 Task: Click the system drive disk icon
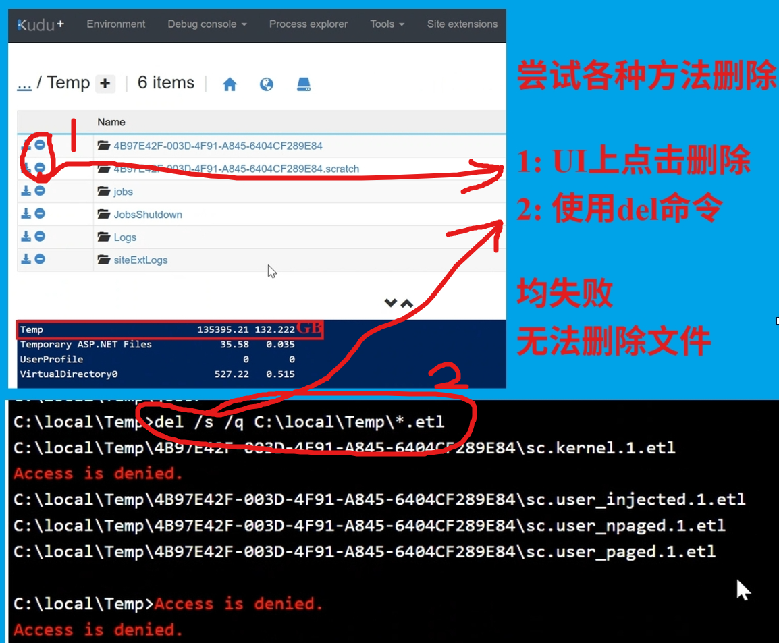pos(304,84)
